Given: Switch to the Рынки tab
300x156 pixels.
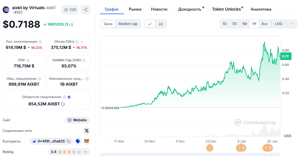Looking at the screenshot, I should [135, 9].
